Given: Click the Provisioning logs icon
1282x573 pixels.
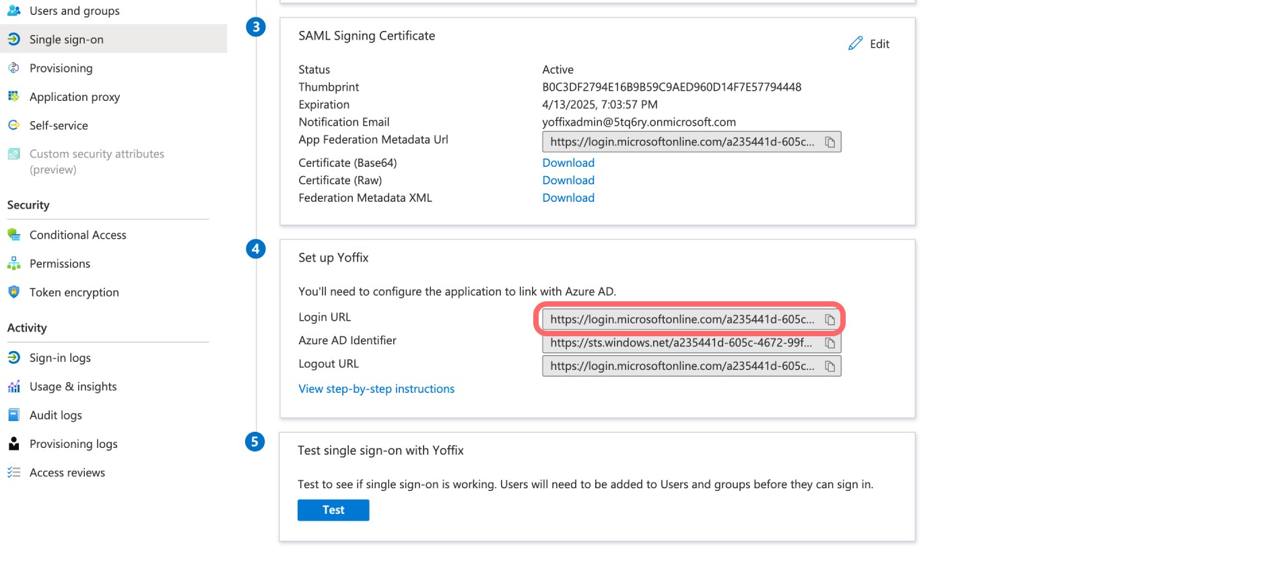Looking at the screenshot, I should [13, 444].
